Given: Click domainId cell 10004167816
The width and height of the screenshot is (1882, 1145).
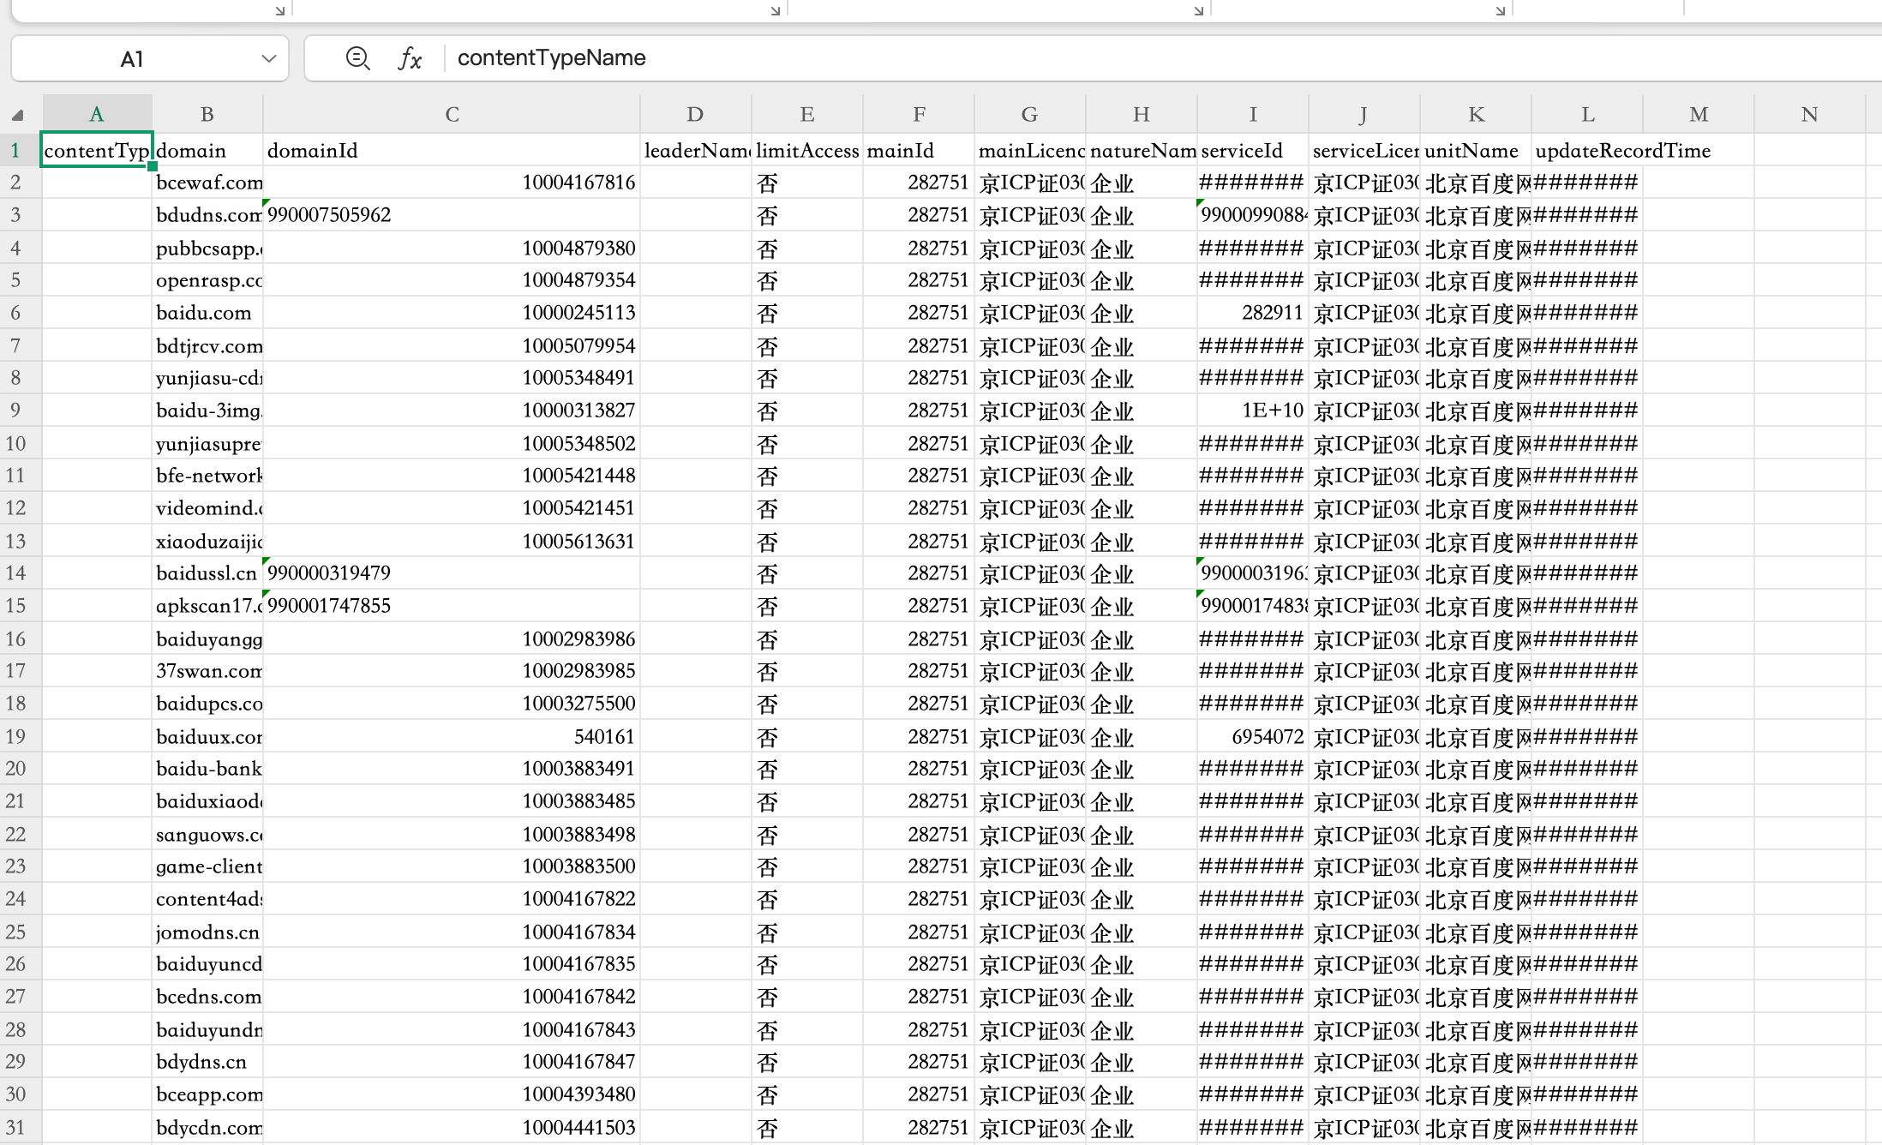Looking at the screenshot, I should coord(452,183).
